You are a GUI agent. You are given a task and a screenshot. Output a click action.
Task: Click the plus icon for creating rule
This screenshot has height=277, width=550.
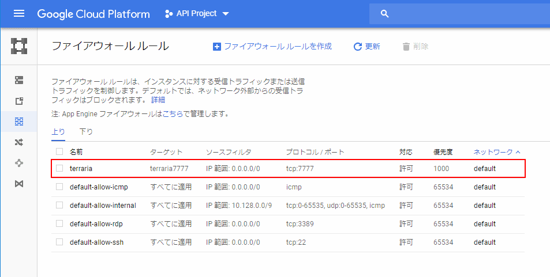(217, 47)
